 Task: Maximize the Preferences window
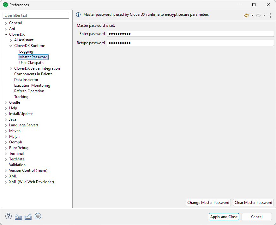click(x=254, y=5)
